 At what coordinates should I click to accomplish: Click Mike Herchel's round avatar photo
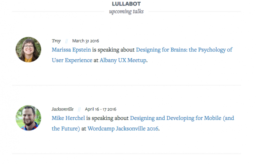click(x=28, y=118)
